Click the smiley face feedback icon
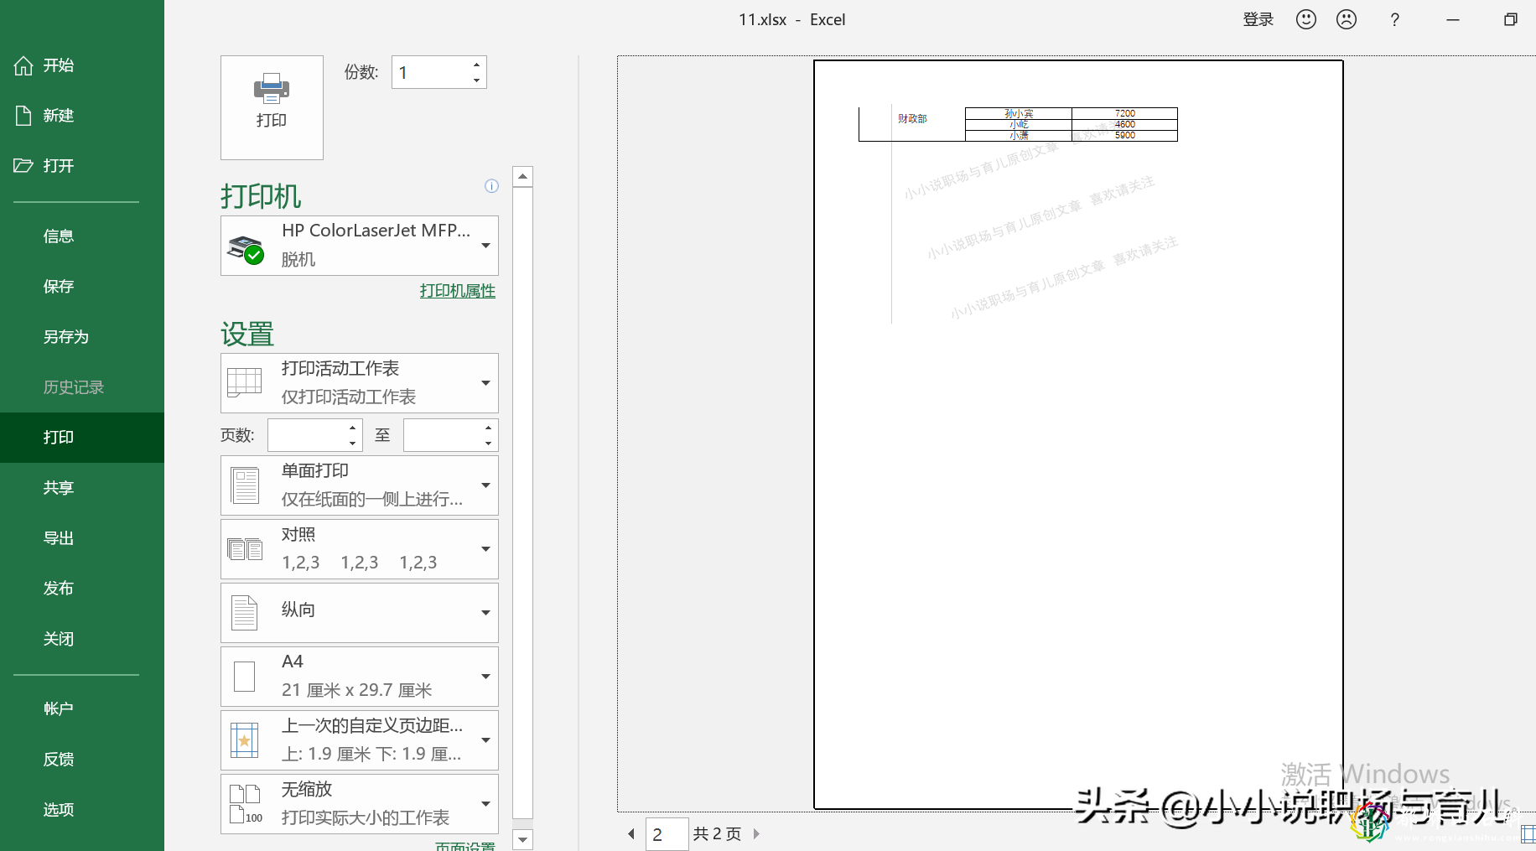Viewport: 1536px width, 851px height. coord(1306,19)
